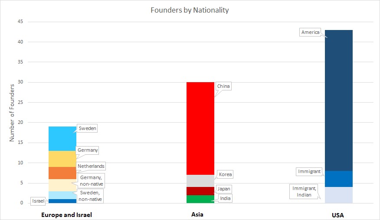
Task: Click the blue Immigrant bar segment
Action: click(x=338, y=179)
